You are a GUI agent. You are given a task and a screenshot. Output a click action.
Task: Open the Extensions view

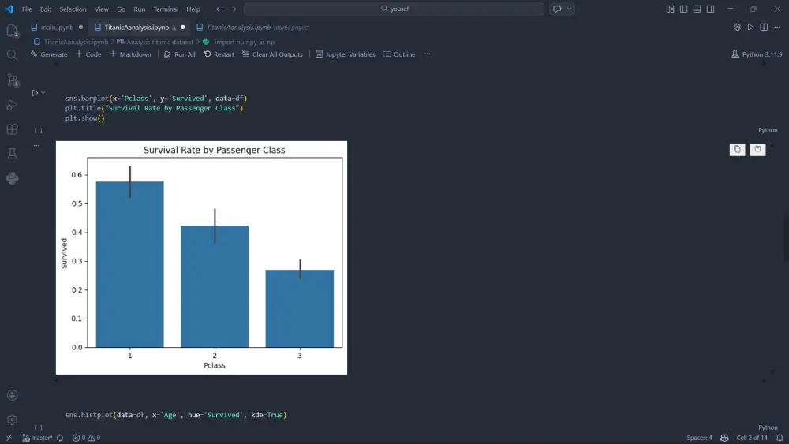12,129
